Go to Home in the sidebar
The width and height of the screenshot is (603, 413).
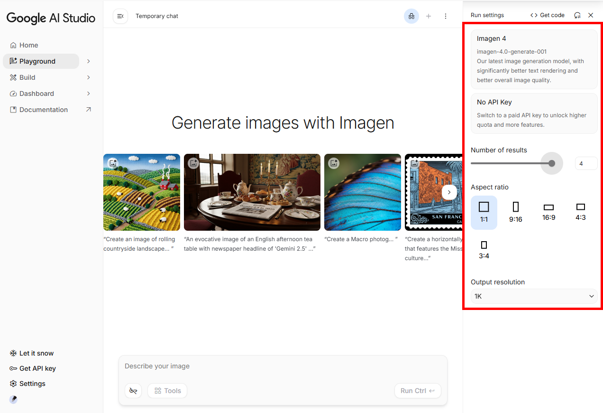[x=28, y=45]
